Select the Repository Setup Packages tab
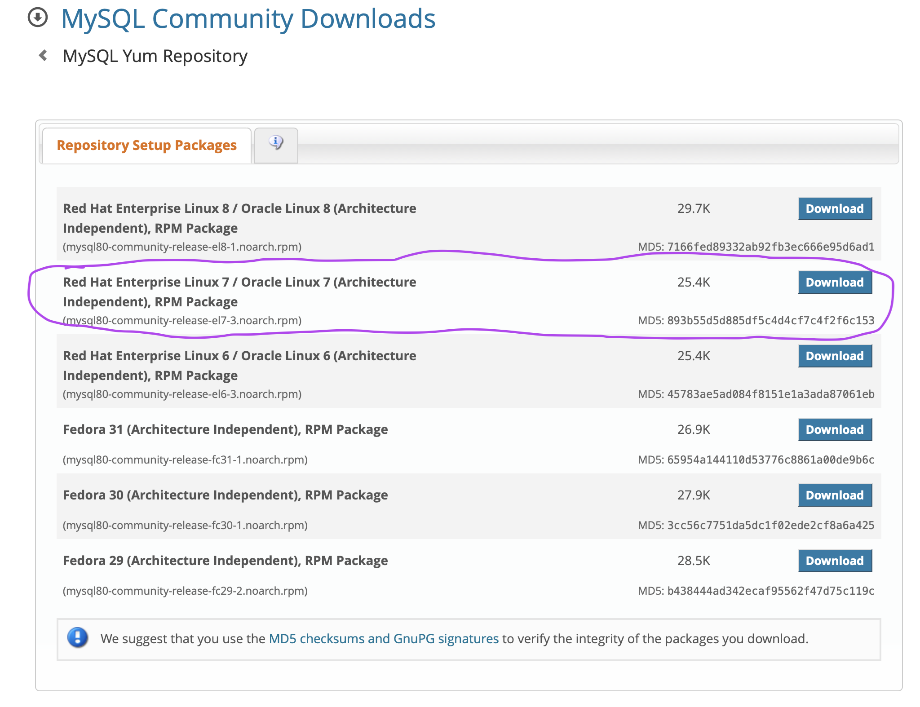This screenshot has width=920, height=707. pos(146,146)
